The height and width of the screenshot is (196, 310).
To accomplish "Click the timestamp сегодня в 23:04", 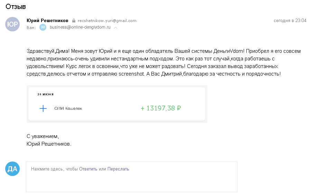I will click(290, 20).
